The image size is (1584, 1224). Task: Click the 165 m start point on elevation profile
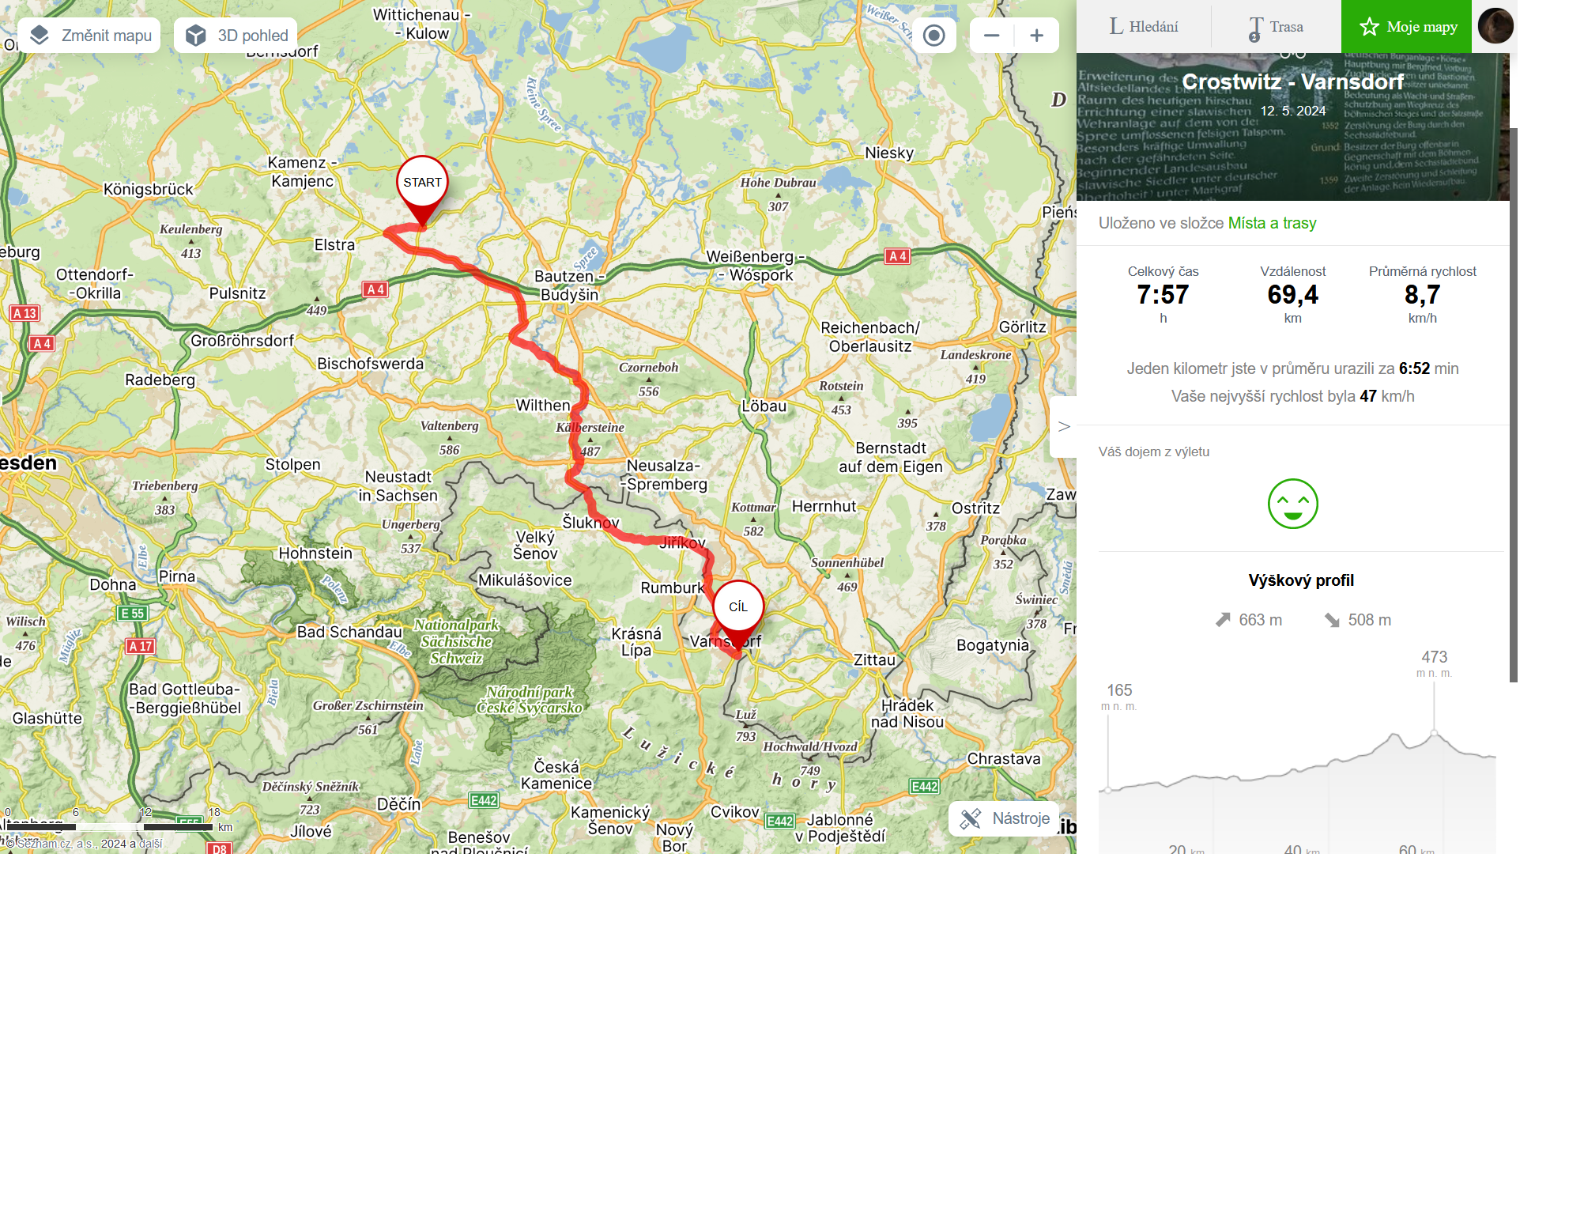(1107, 789)
